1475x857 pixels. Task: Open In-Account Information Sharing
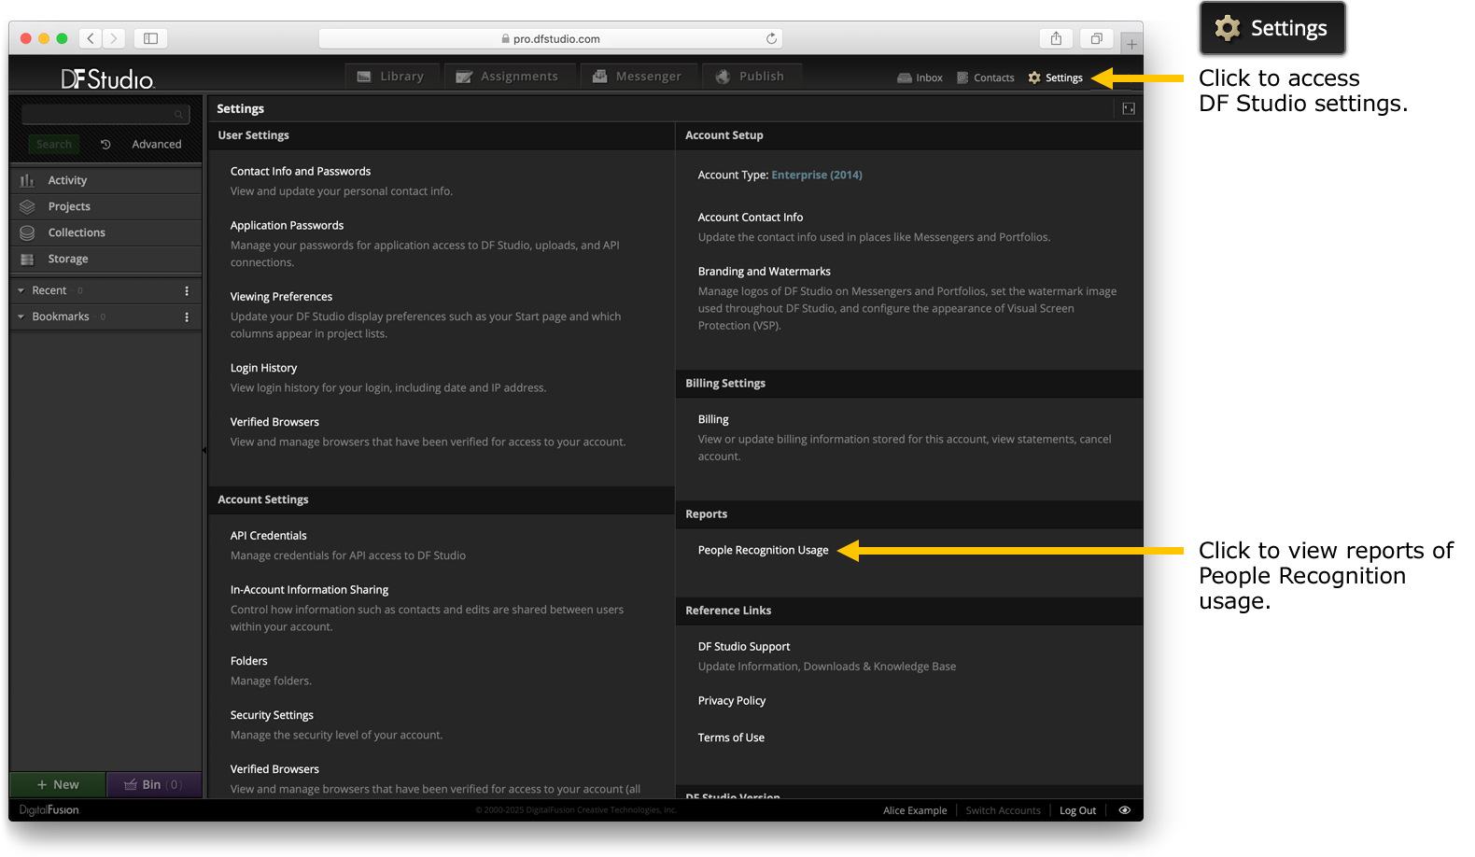click(309, 590)
